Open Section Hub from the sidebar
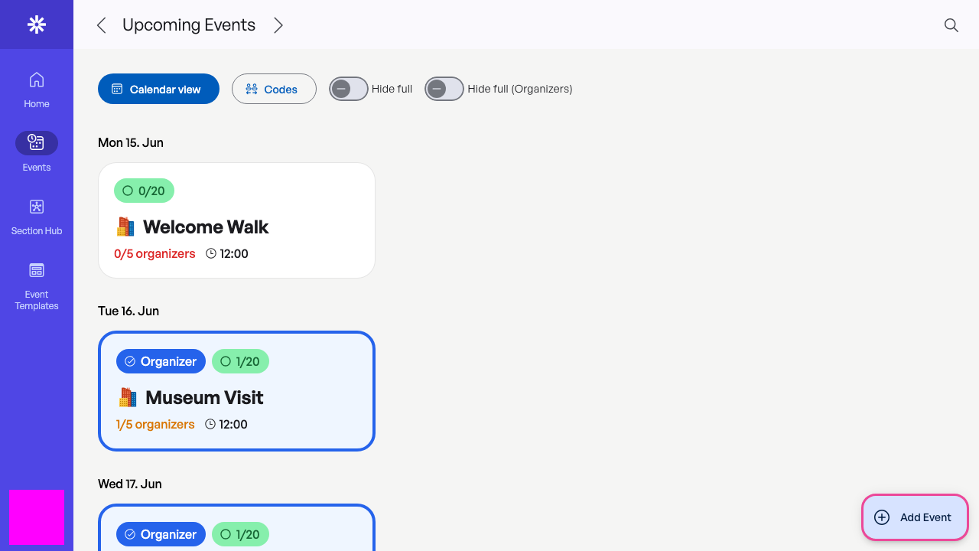 point(37,207)
